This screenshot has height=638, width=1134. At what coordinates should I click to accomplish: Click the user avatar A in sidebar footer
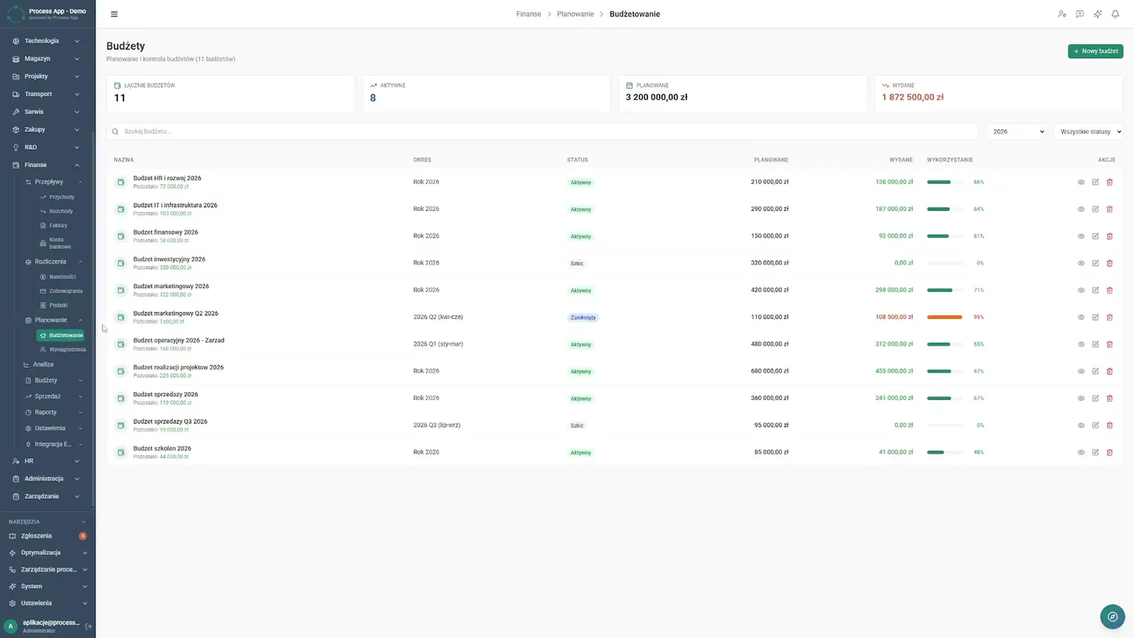[10, 626]
